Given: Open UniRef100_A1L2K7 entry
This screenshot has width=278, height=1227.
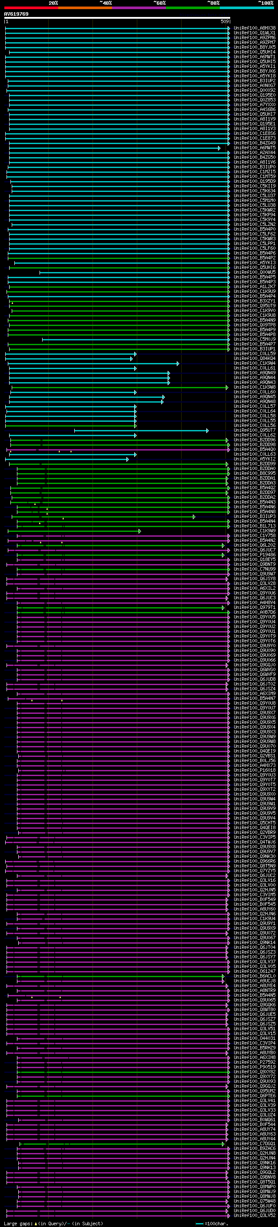Looking at the screenshot, I should pos(255,287).
